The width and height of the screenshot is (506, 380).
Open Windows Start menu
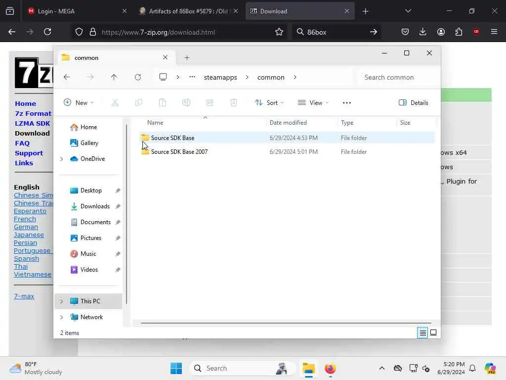point(176,368)
